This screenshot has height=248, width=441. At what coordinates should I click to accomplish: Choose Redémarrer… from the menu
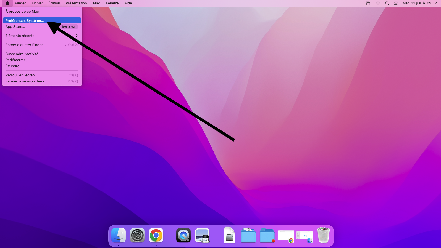click(42, 60)
